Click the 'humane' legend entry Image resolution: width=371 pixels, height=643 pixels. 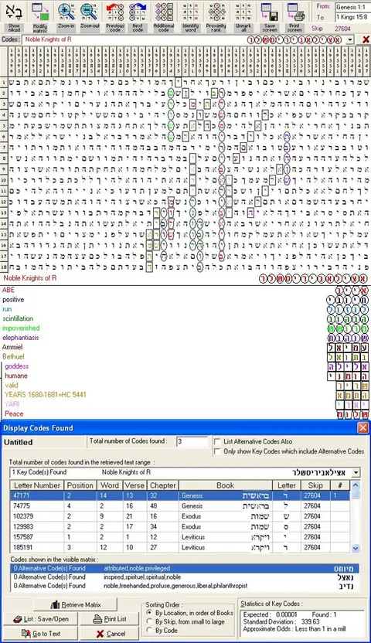(x=16, y=376)
